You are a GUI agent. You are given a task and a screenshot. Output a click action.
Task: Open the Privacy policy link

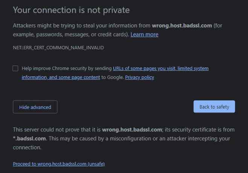pyautogui.click(x=140, y=77)
